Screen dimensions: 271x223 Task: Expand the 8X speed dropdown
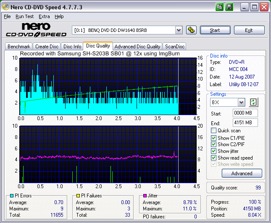241,102
